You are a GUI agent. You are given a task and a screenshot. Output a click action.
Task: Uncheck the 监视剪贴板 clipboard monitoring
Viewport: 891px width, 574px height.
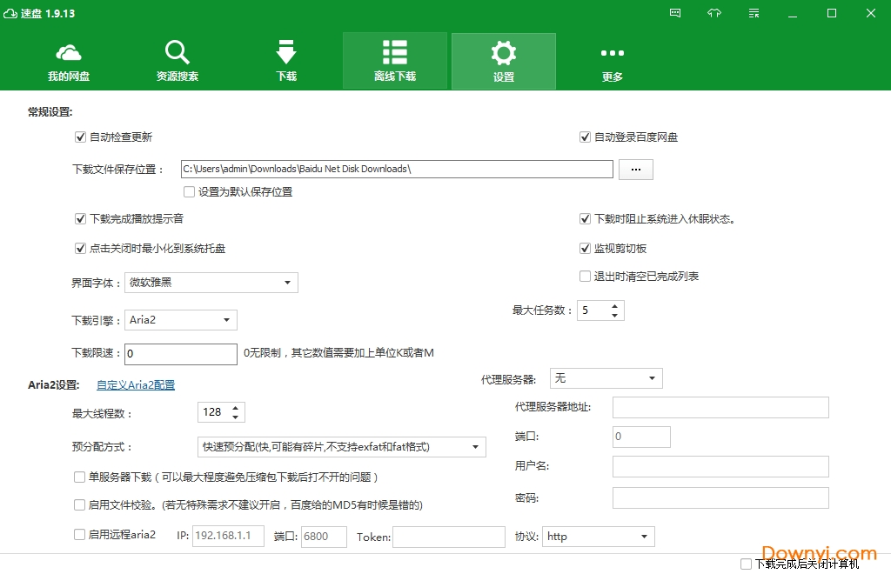[x=585, y=248]
